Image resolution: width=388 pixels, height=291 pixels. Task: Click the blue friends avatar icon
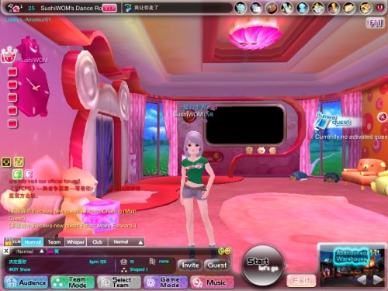(303, 8)
